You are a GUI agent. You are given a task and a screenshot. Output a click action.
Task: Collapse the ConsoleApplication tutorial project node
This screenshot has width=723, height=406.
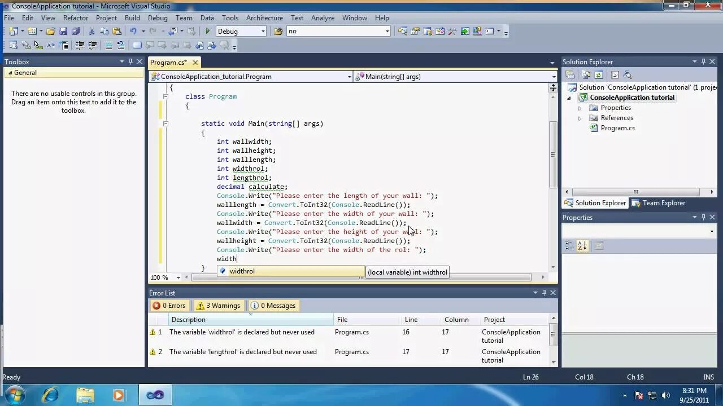(x=569, y=98)
